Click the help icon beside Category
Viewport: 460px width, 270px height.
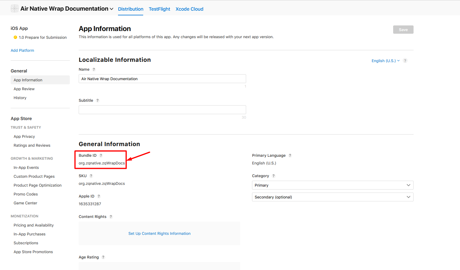(273, 176)
